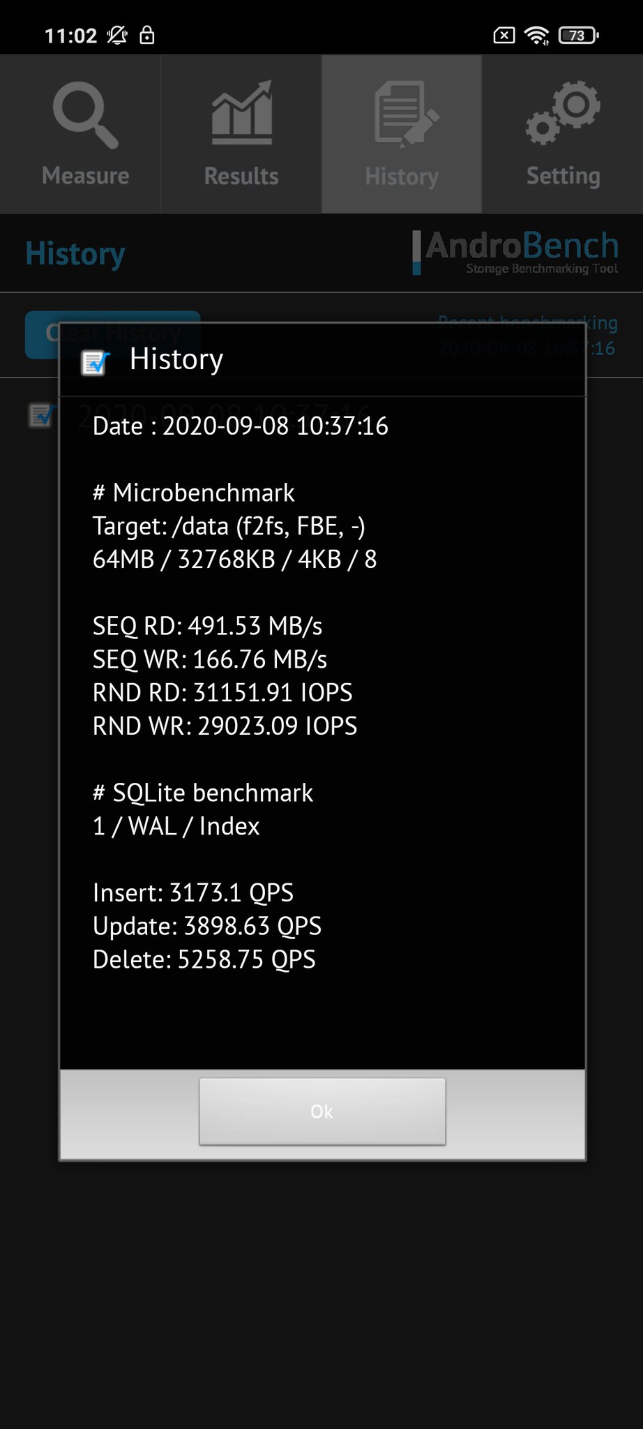Select the Delete QPS result line
The width and height of the screenshot is (643, 1429).
coord(204,959)
